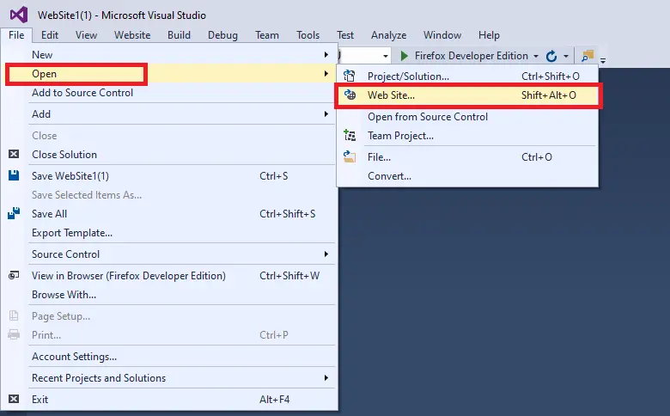
Task: Open the Website menu
Action: pyautogui.click(x=132, y=35)
